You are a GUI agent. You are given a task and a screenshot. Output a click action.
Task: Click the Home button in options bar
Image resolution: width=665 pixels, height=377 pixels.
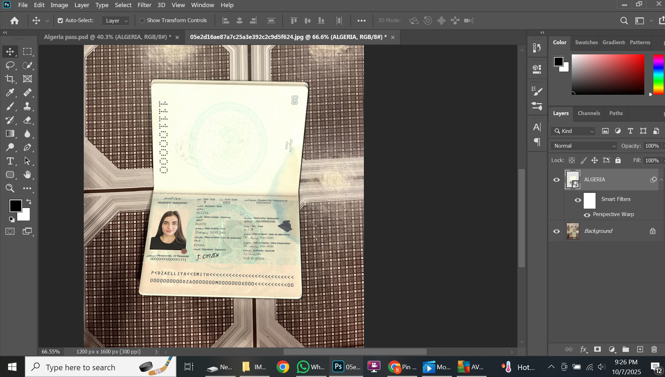click(x=15, y=20)
